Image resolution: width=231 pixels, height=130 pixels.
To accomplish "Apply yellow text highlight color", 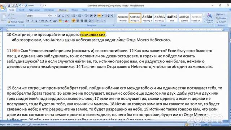I will [60, 21].
